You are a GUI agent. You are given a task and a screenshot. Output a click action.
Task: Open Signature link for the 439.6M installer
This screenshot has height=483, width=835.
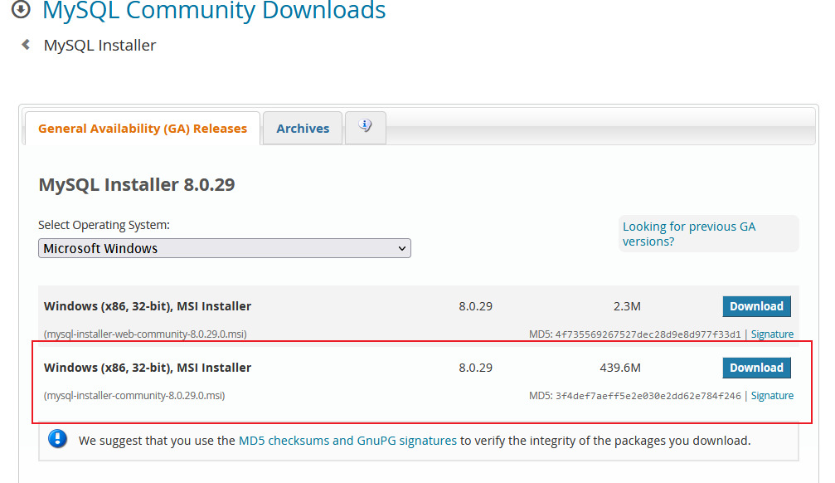pos(772,396)
